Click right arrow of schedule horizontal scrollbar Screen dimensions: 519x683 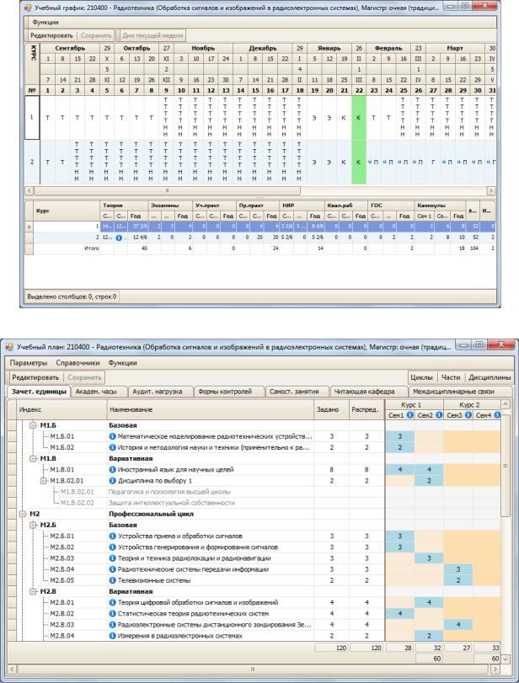coord(491,190)
